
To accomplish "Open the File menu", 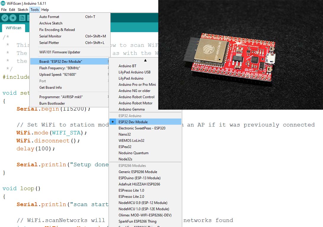I will (4, 9).
